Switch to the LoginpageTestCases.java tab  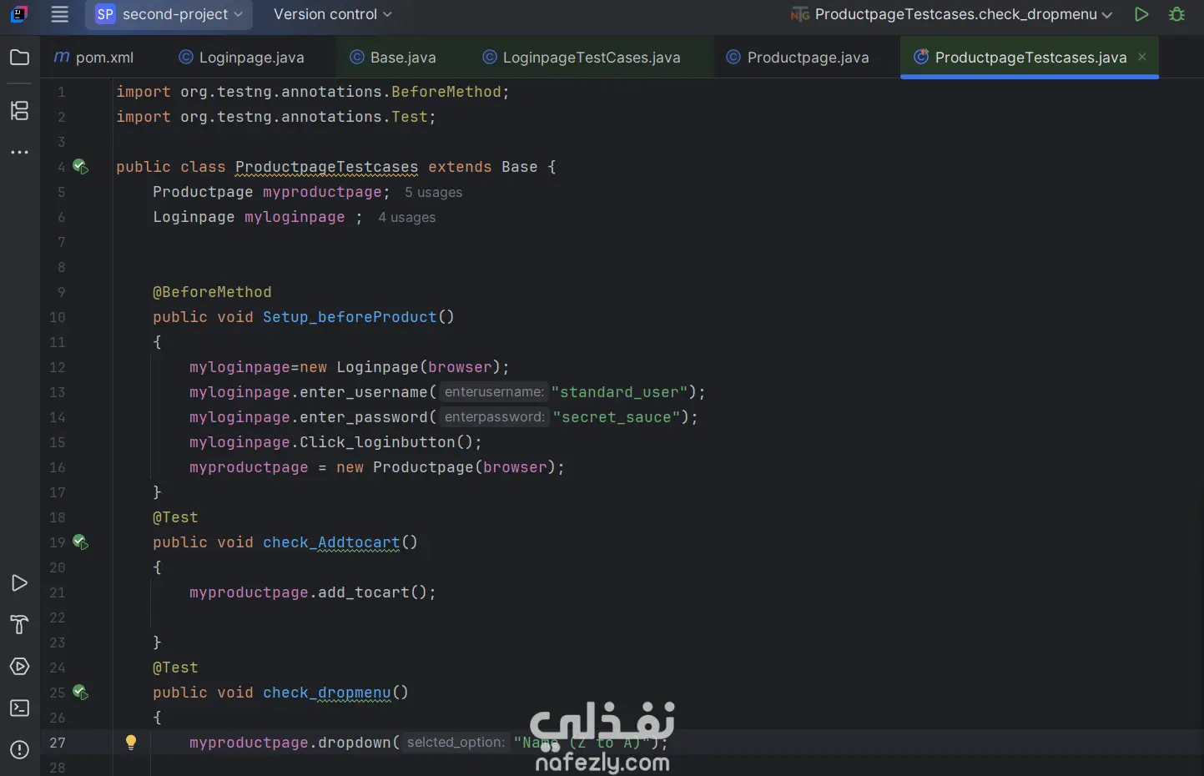[582, 58]
